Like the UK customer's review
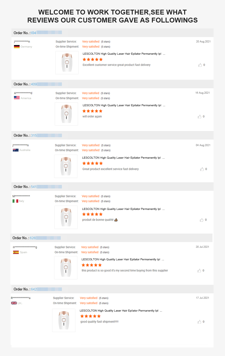The height and width of the screenshot is (356, 225). [199, 322]
